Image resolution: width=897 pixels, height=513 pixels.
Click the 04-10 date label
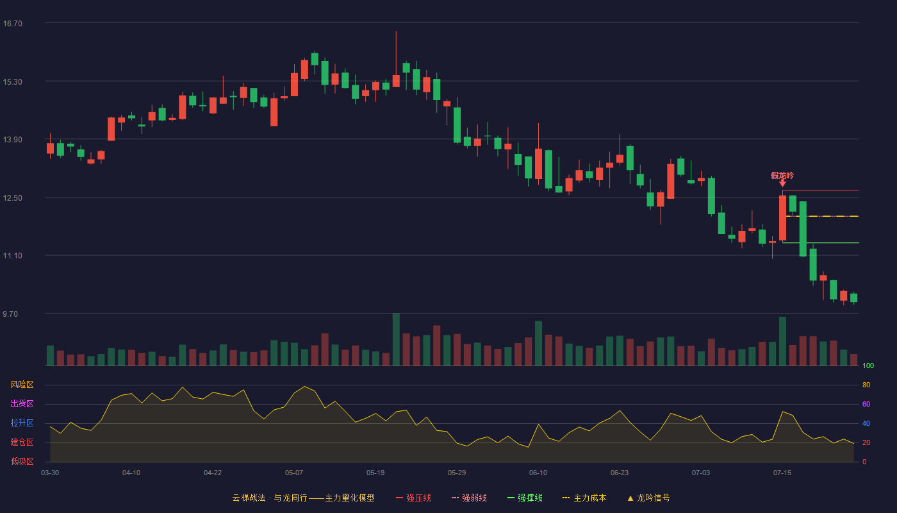(x=131, y=473)
